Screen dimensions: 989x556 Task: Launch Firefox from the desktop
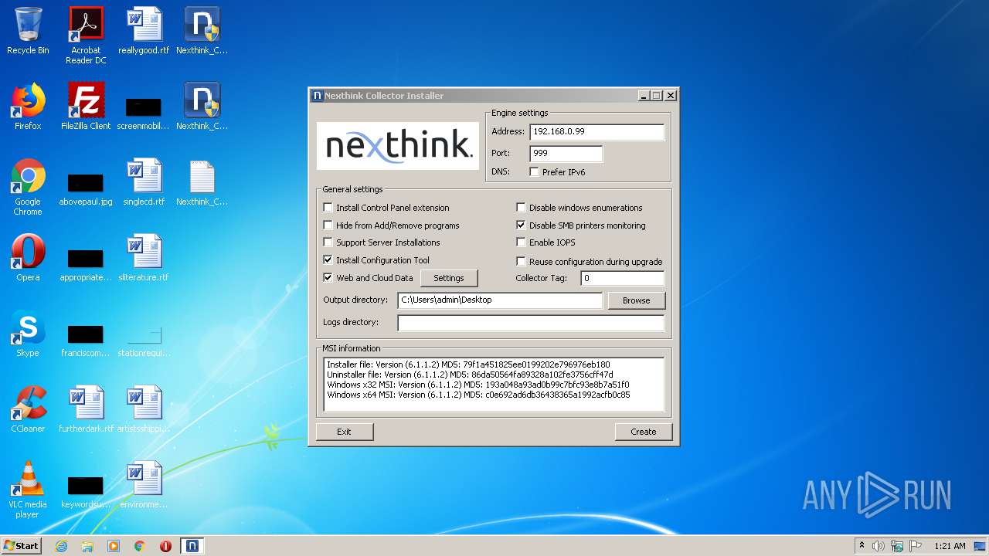click(x=28, y=107)
